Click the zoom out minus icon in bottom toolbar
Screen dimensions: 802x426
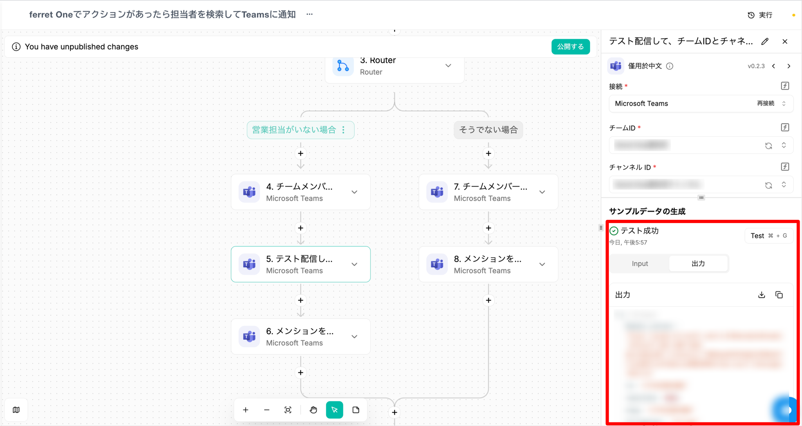(267, 410)
